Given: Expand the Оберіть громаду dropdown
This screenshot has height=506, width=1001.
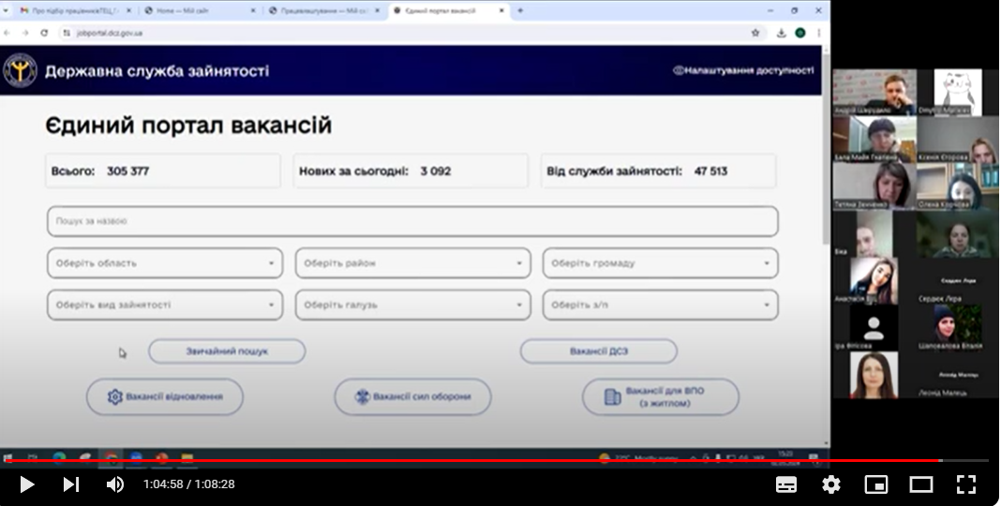Looking at the screenshot, I should (660, 263).
